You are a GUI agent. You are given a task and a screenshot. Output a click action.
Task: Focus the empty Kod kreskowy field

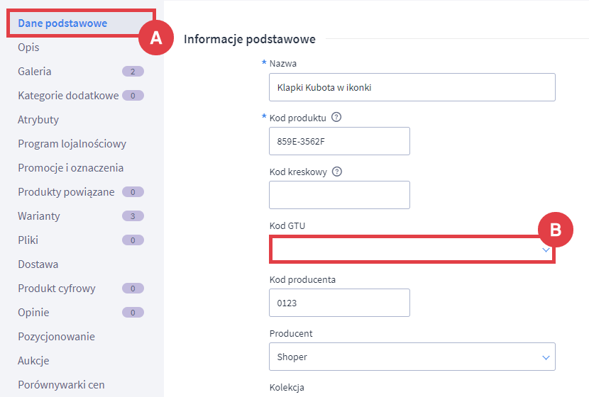(339, 195)
